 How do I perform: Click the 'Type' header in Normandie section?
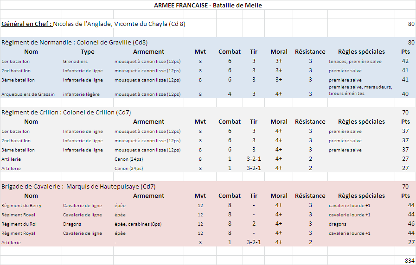[x=87, y=52]
